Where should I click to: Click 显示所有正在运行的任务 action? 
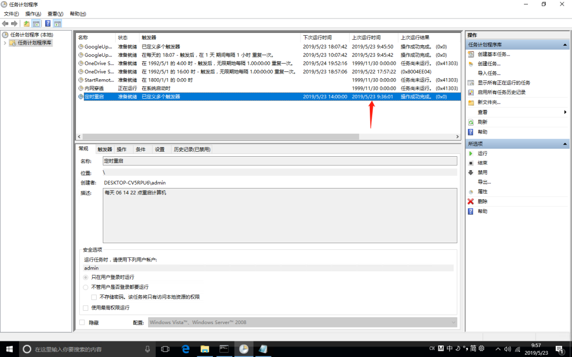point(504,83)
